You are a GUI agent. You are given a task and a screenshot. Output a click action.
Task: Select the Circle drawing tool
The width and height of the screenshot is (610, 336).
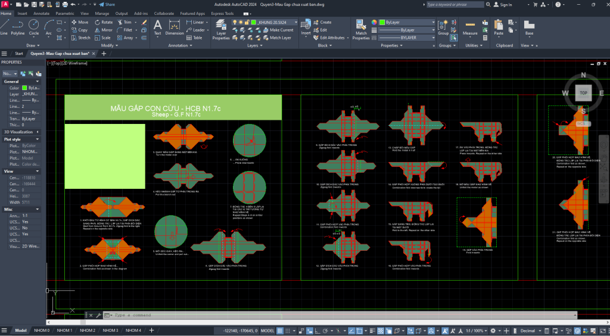tap(34, 27)
